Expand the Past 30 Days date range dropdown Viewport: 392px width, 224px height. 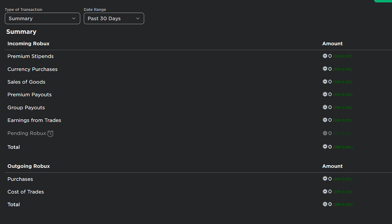click(114, 18)
